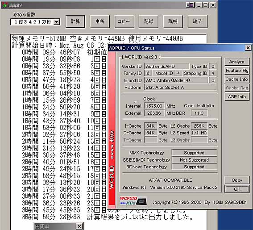
Task: Open AGP Info in WCPUID
Action: pyautogui.click(x=236, y=97)
